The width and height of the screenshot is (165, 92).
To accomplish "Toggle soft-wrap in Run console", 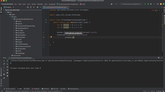I will pyautogui.click(x=7, y=67).
